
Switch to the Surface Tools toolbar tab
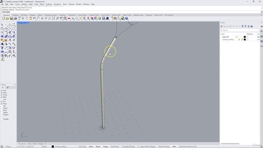pos(94,15)
